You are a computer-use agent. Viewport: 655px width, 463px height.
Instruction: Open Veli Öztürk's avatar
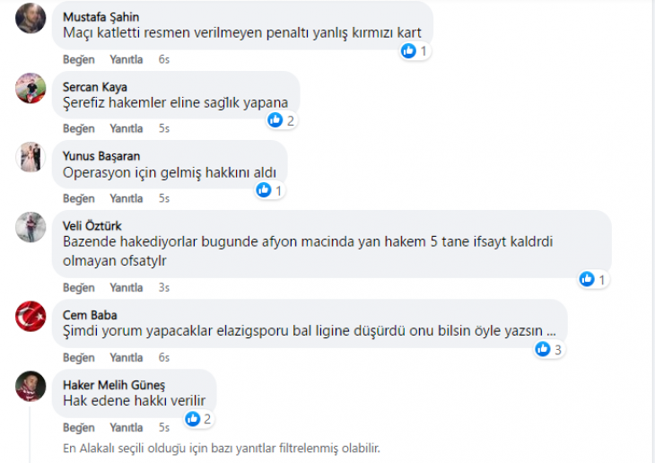point(31,228)
